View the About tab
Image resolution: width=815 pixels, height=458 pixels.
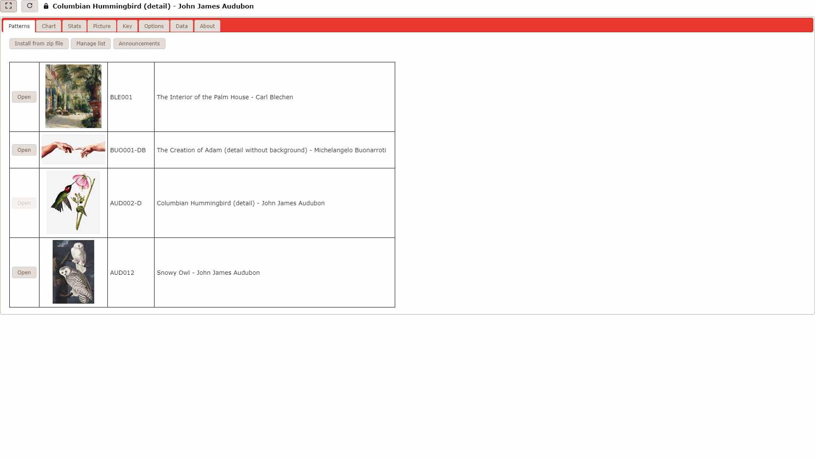(x=207, y=26)
